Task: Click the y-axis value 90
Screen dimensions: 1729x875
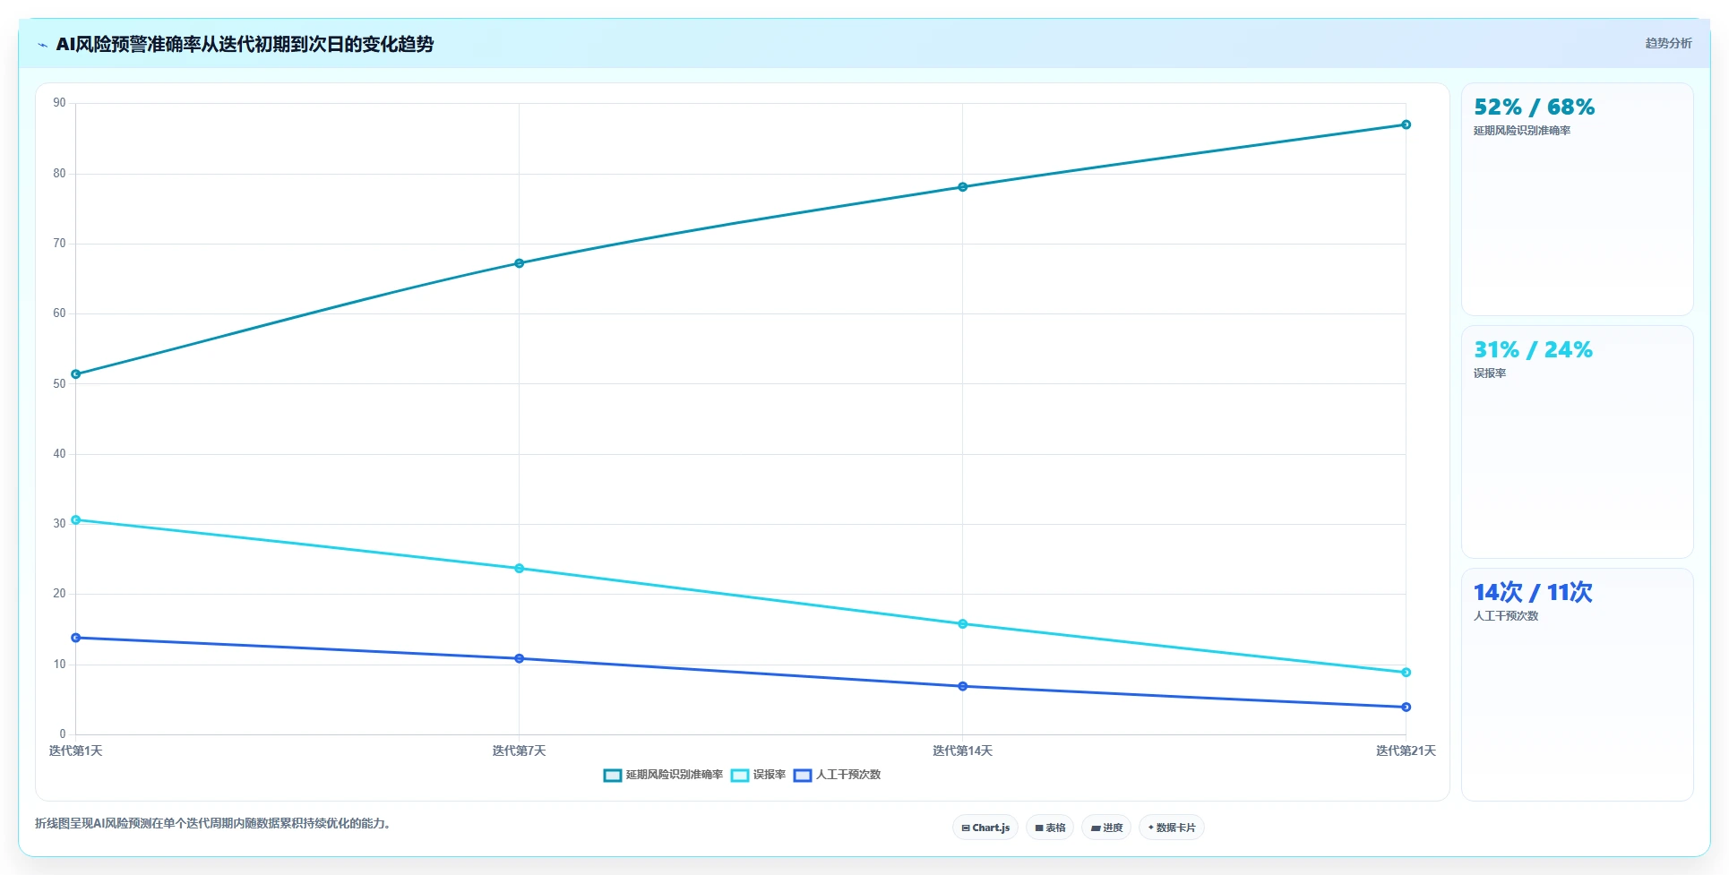Action: 59,103
